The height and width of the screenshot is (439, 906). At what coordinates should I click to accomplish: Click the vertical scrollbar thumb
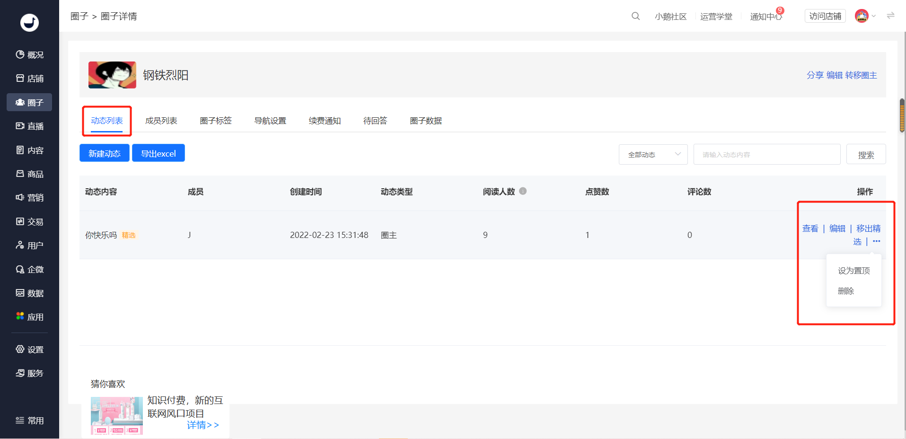pos(902,115)
